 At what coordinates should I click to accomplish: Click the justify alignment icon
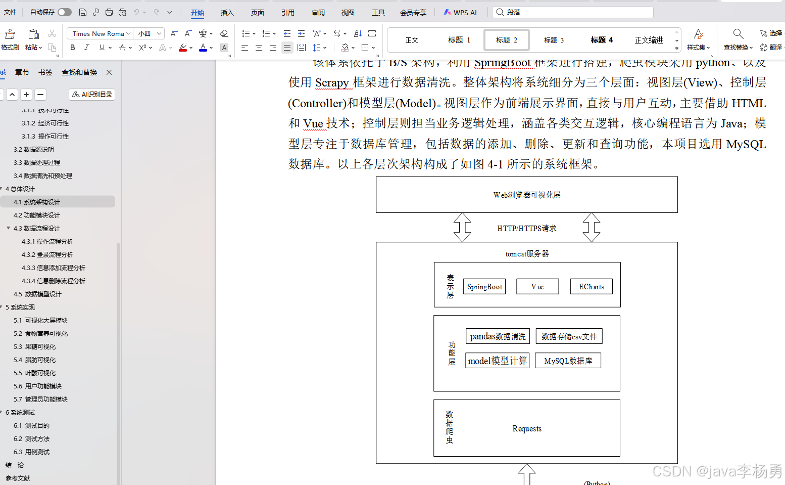pos(287,48)
